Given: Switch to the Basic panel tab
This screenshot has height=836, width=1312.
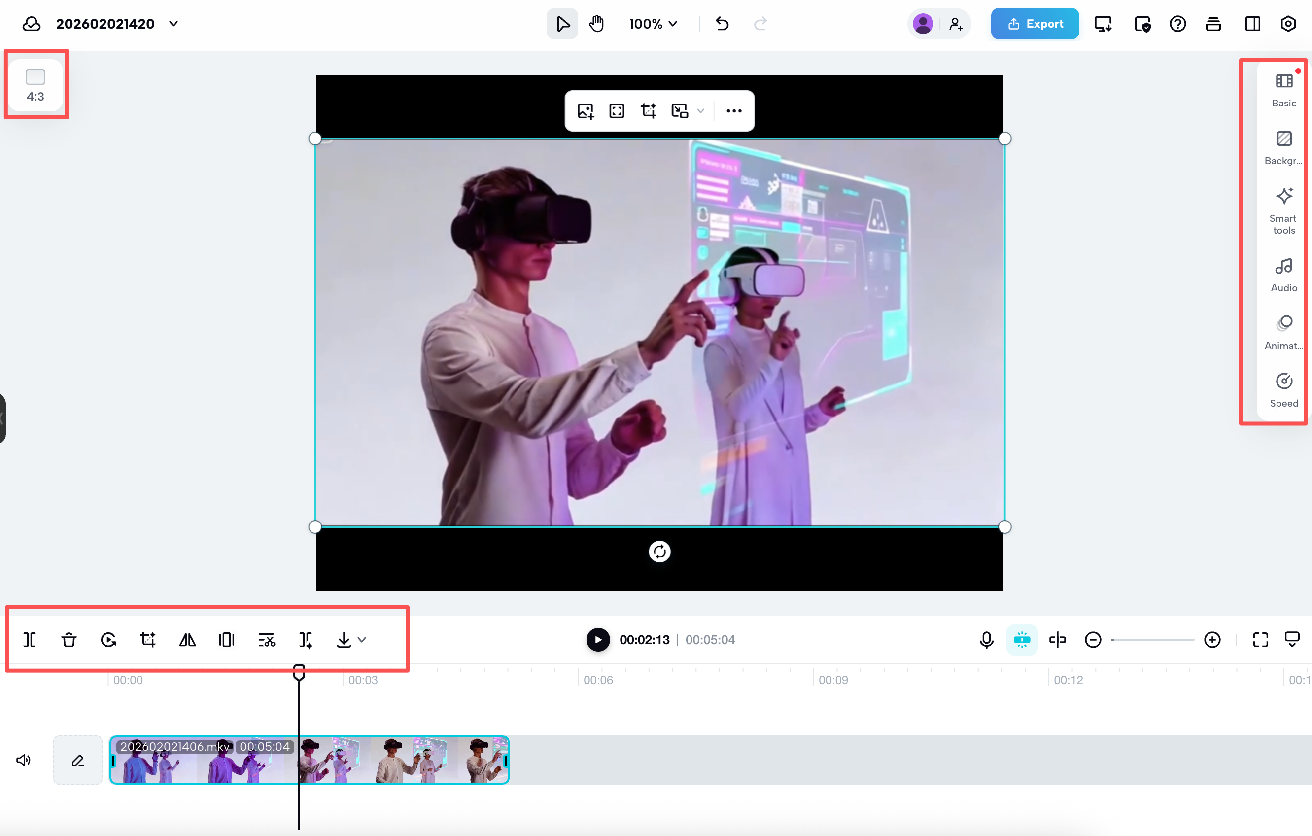Looking at the screenshot, I should click(1284, 90).
